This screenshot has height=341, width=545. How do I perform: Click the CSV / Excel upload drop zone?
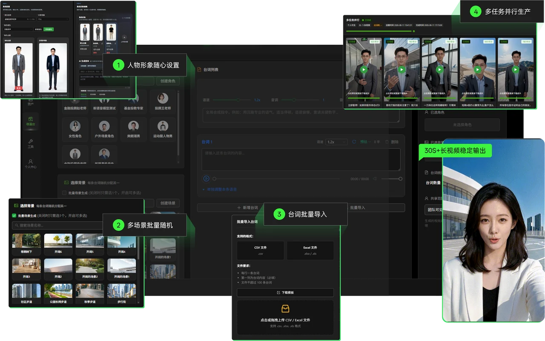(x=285, y=317)
